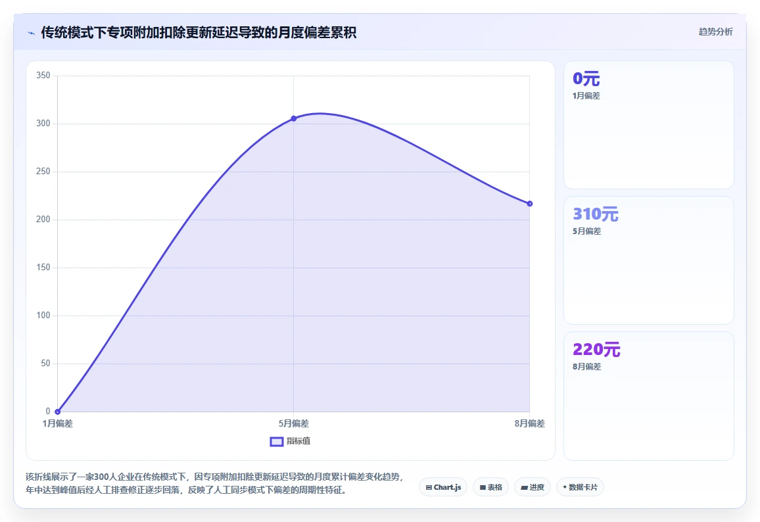Click the 150 y-axis tick label
The image size is (760, 522).
click(x=43, y=267)
